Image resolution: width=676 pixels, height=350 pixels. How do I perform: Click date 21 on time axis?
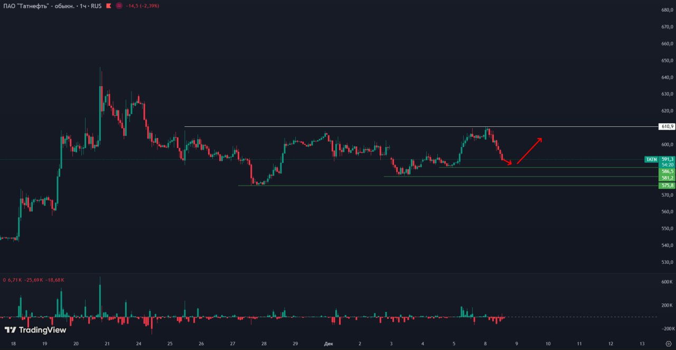107,344
